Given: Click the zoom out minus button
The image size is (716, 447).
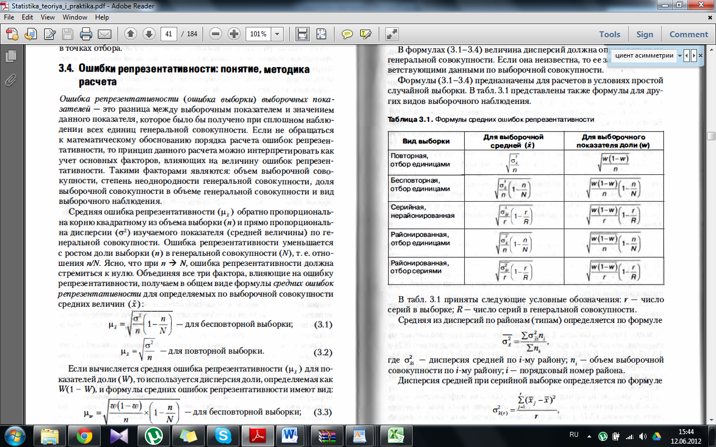Looking at the screenshot, I should click(216, 34).
